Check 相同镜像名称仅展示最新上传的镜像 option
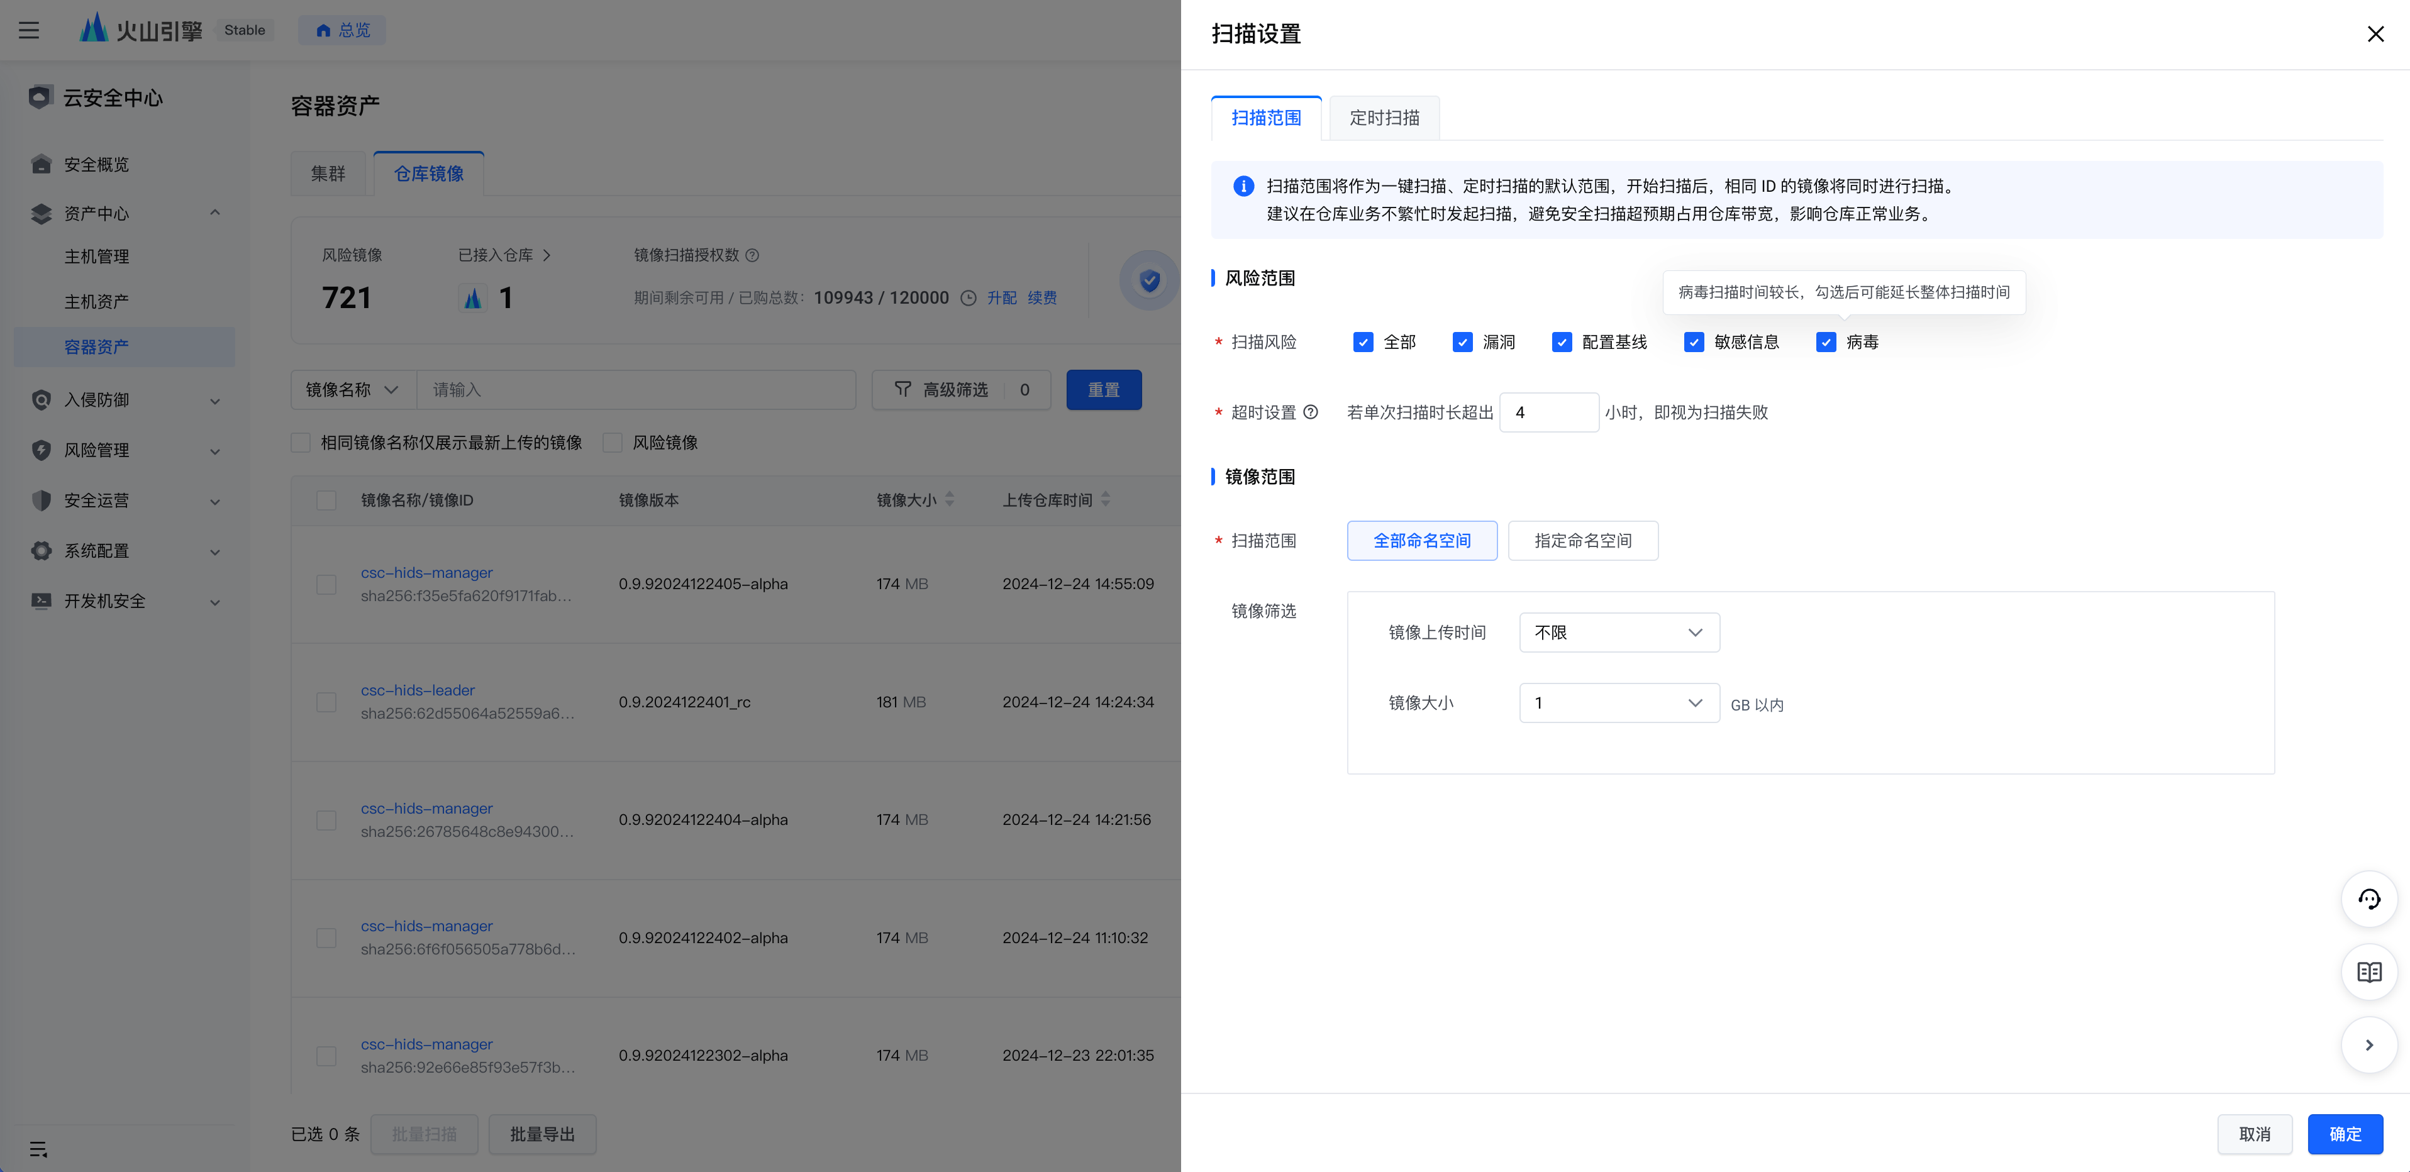This screenshot has width=2410, height=1172. [301, 443]
